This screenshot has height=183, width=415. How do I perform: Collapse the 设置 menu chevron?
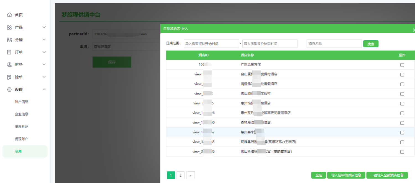pyautogui.click(x=44, y=90)
